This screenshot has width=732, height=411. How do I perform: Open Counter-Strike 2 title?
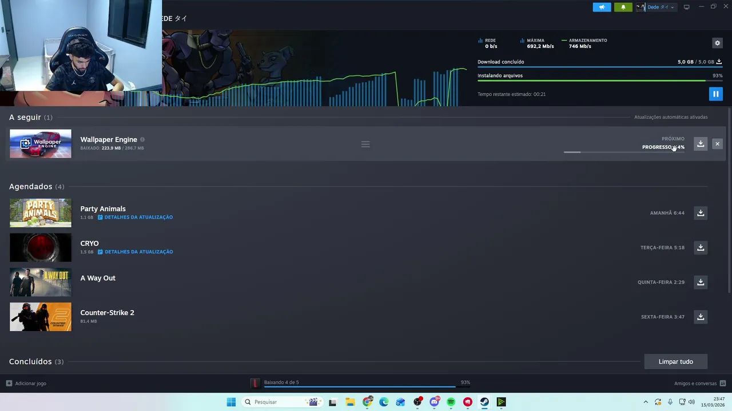(108, 313)
